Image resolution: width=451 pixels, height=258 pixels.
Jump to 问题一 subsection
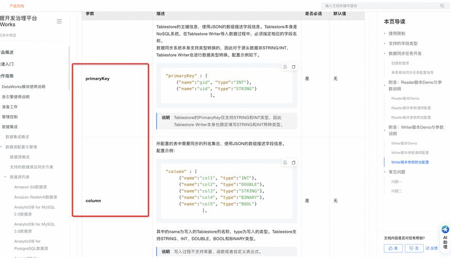396,182
